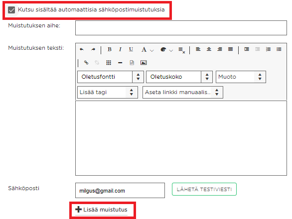The image size is (292, 219).
Task: Insert an image into the reminder text
Action: pos(144,63)
